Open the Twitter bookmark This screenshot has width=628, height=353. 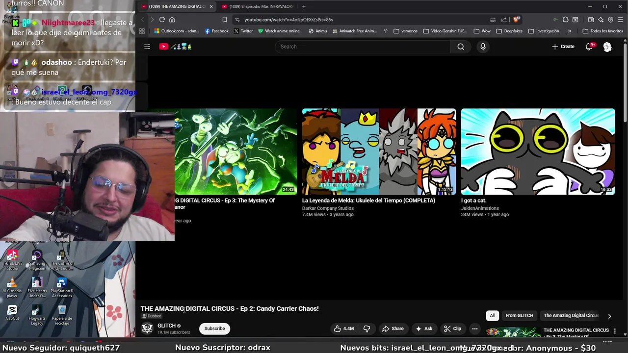[x=243, y=31]
